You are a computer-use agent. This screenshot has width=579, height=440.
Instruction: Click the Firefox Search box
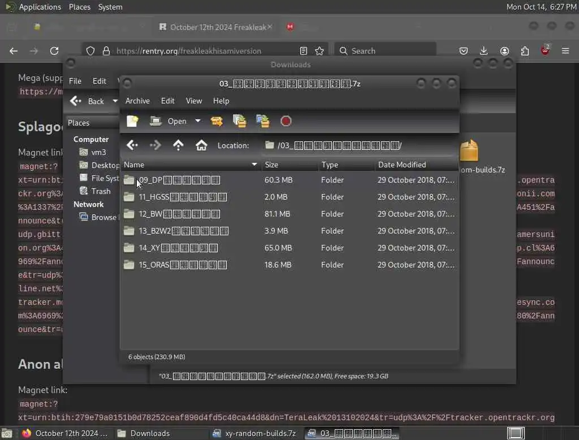pos(385,51)
